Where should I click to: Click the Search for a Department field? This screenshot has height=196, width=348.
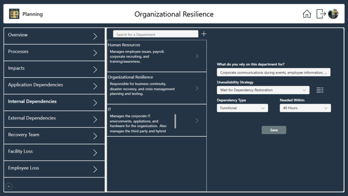(156, 34)
